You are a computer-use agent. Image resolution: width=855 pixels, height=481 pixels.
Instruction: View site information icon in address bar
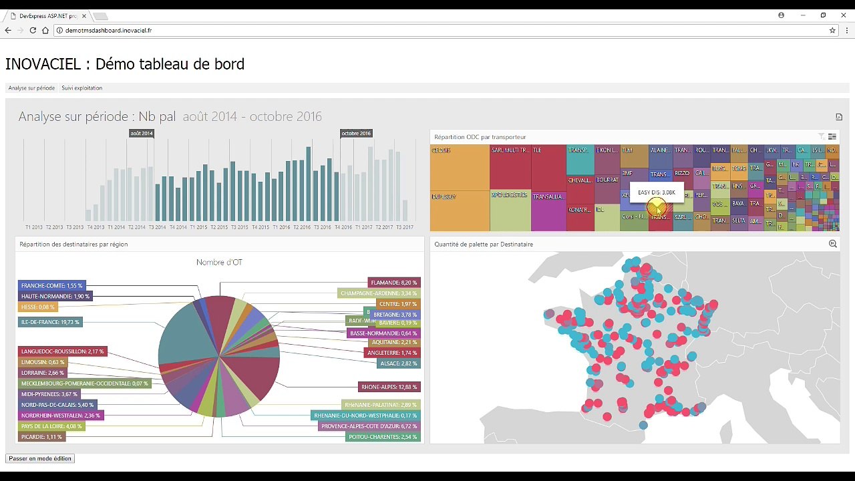(59, 30)
